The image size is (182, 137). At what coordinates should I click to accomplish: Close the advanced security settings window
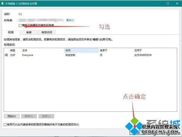[177, 3]
